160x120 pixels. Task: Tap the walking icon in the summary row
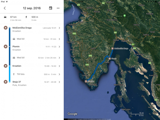[x=26, y=17]
